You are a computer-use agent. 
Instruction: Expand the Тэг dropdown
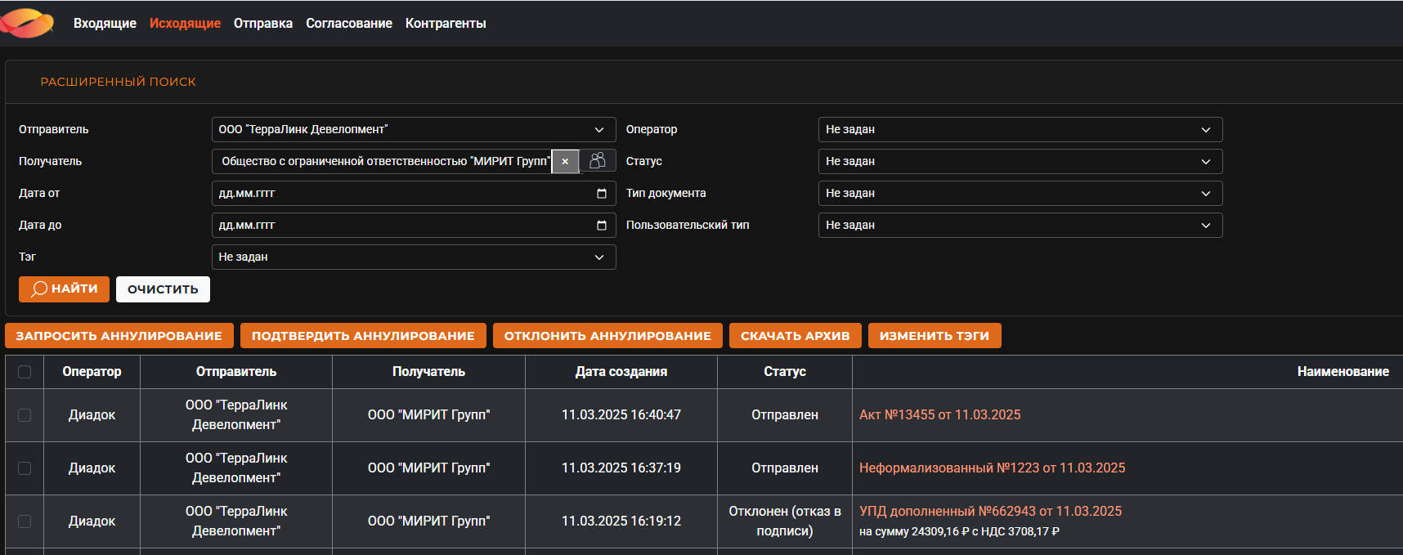click(414, 257)
